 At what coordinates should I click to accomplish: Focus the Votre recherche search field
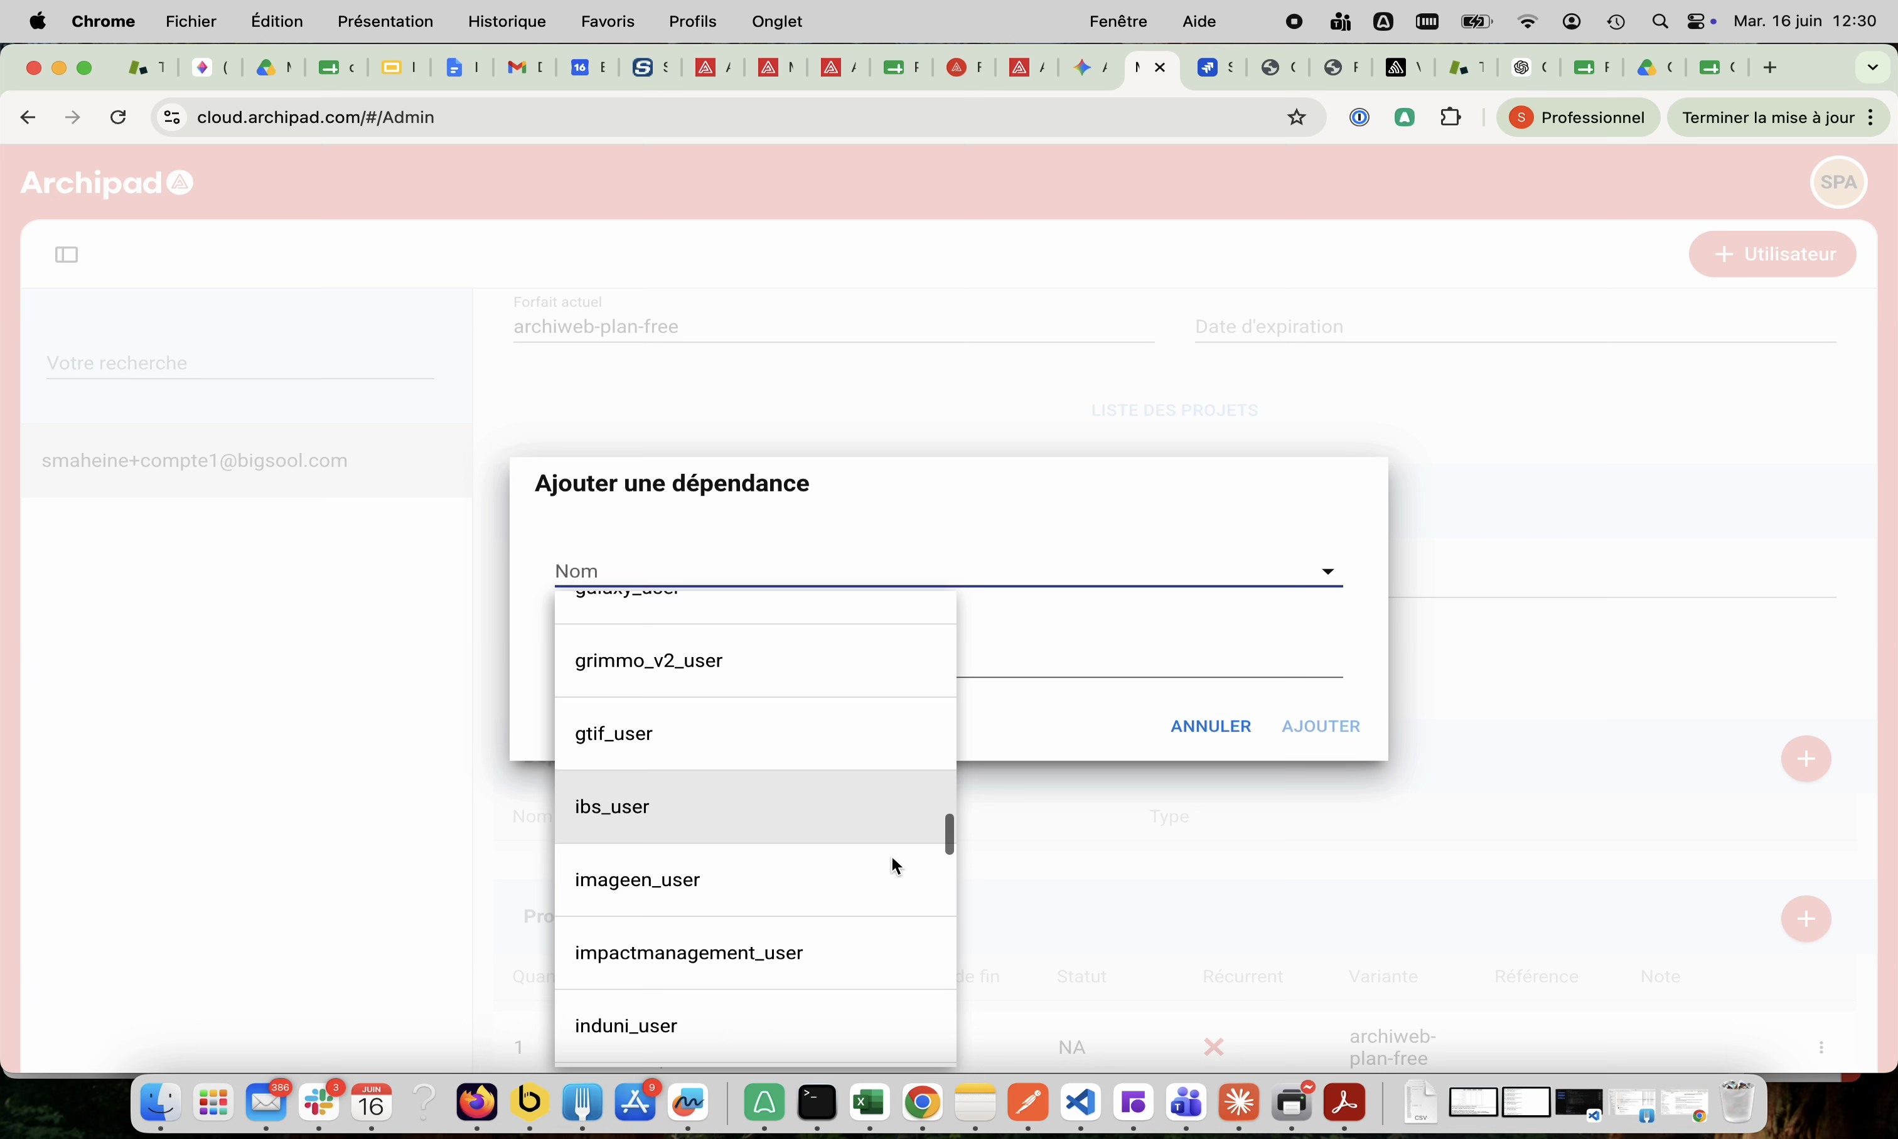[x=240, y=363]
